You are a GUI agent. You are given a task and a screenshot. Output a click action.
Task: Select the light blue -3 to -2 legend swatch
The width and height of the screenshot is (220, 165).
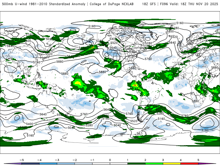pos(66,164)
